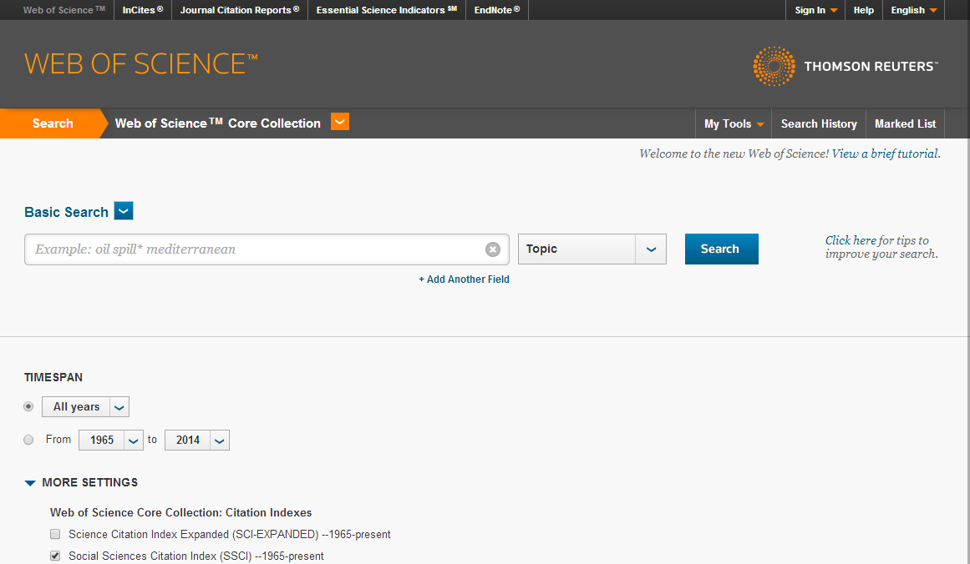The image size is (970, 564).
Task: Click the Web of Science orange logo
Action: [141, 63]
